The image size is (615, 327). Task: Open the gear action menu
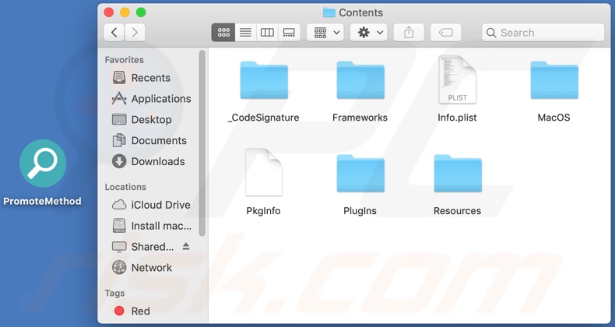(369, 33)
